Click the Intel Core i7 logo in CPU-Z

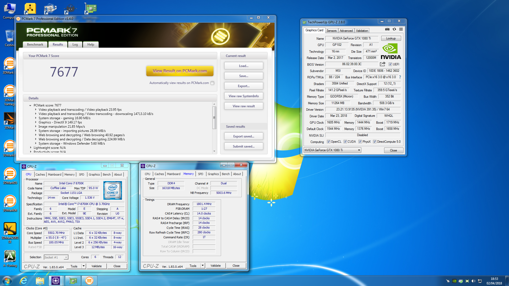tap(113, 190)
